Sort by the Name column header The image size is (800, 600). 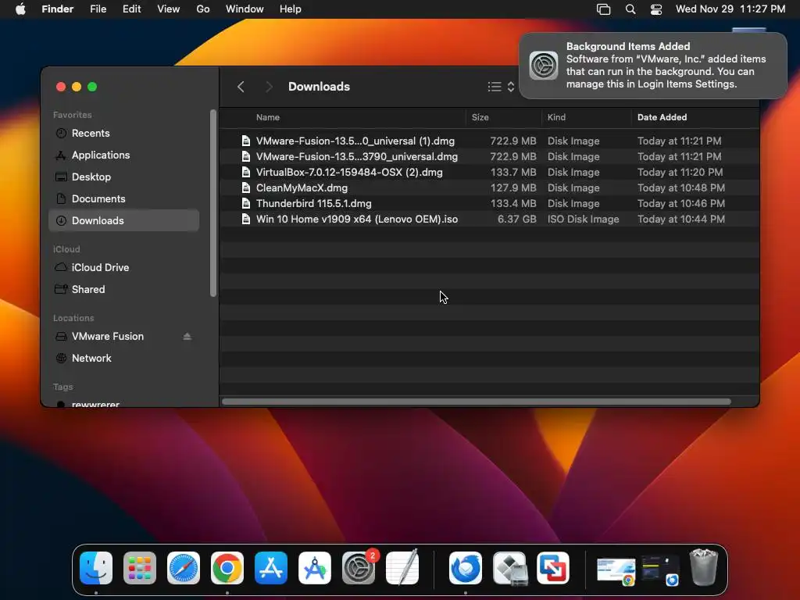point(268,117)
